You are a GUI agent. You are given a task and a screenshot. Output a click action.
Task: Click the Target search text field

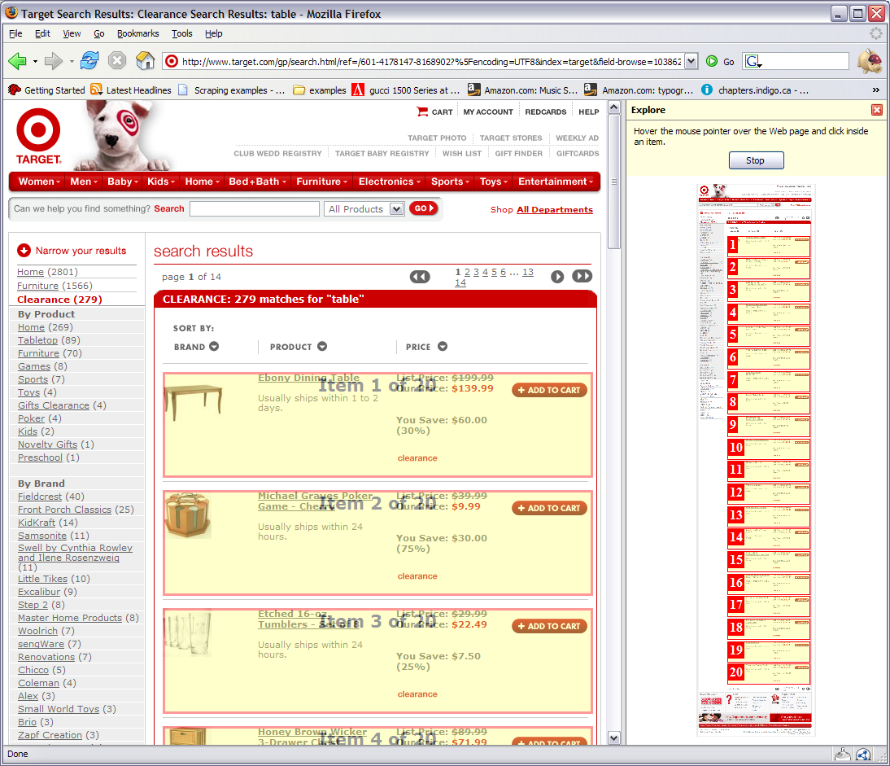254,209
